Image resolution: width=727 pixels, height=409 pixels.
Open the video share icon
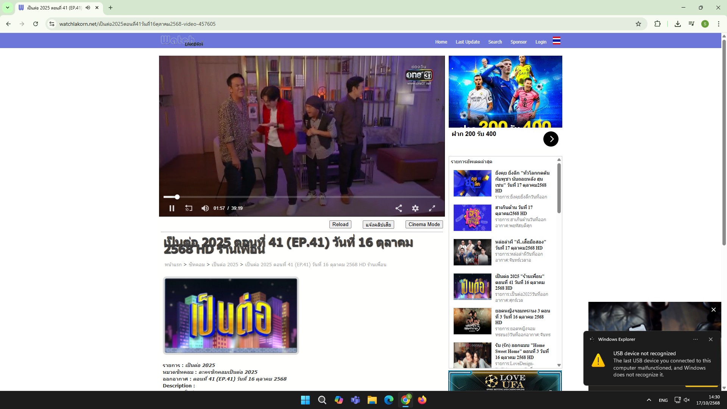[399, 208]
